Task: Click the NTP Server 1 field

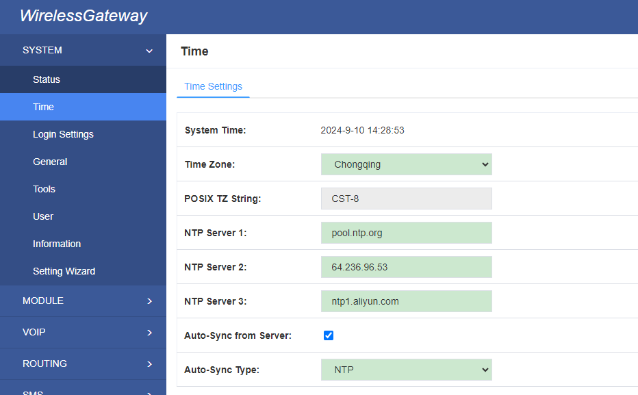Action: [407, 233]
